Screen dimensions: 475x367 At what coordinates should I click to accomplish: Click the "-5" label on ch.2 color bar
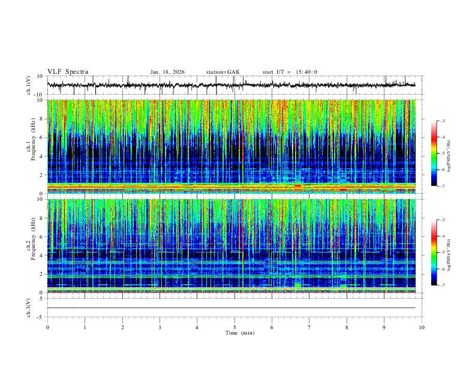coord(442,252)
